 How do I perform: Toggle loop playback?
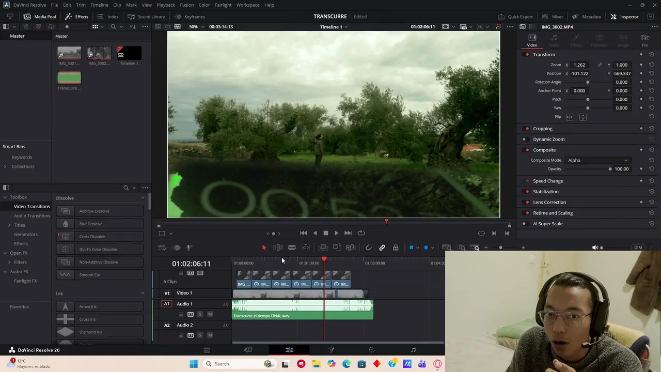361,234
